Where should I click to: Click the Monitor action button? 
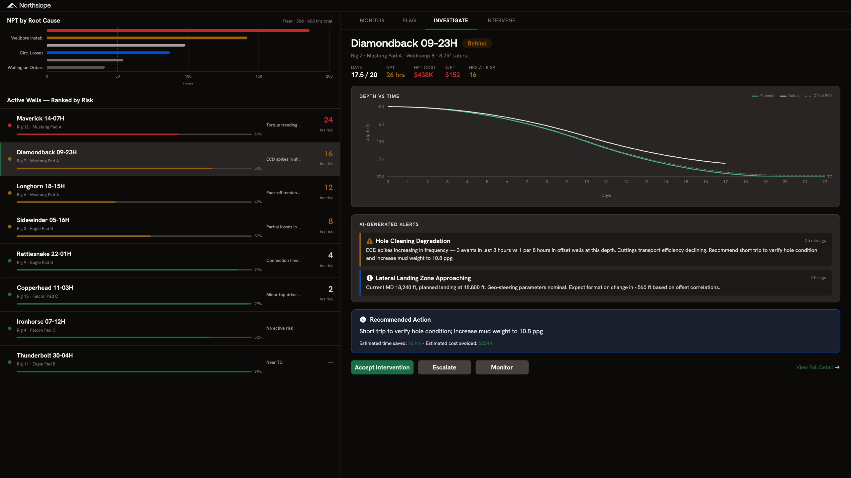[x=502, y=367]
